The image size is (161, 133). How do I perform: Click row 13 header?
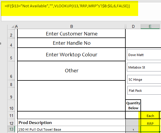click(x=11, y=129)
